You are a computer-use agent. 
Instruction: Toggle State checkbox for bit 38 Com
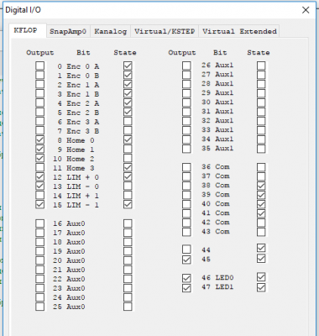pyautogui.click(x=261, y=186)
